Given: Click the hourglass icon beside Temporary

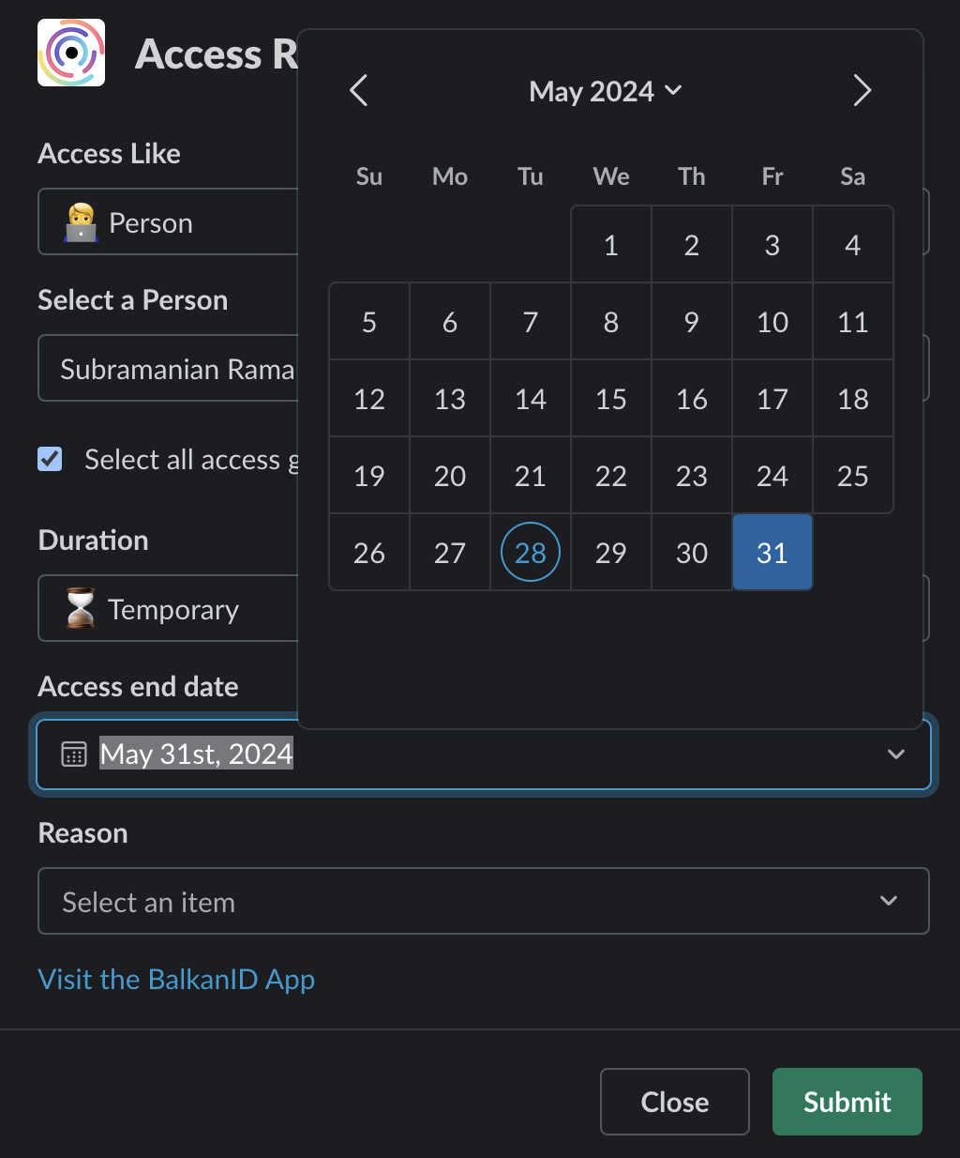Looking at the screenshot, I should pyautogui.click(x=81, y=609).
